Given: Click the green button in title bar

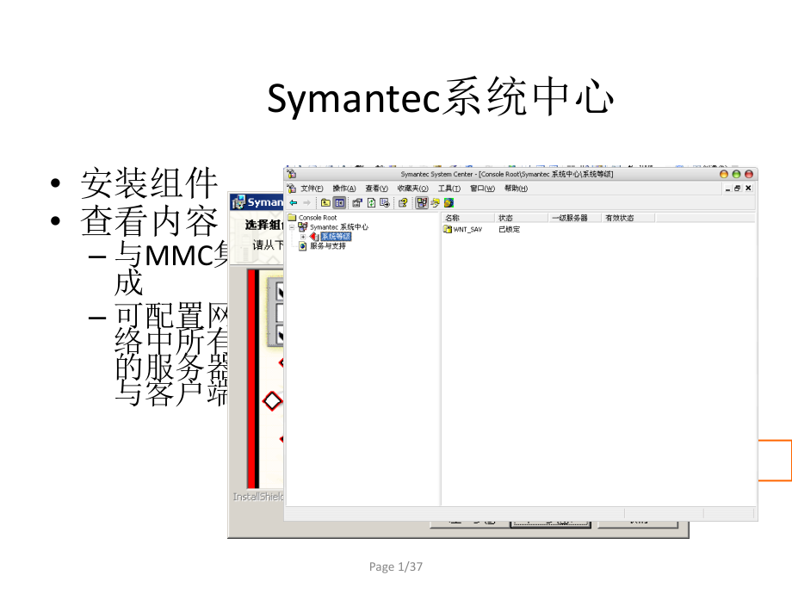Looking at the screenshot, I should 736,174.
